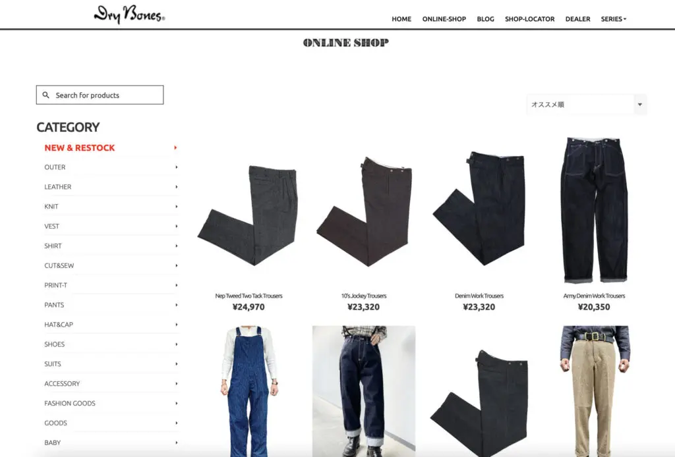Expand the OUTER category arrow
Image resolution: width=675 pixels, height=457 pixels.
click(x=177, y=167)
